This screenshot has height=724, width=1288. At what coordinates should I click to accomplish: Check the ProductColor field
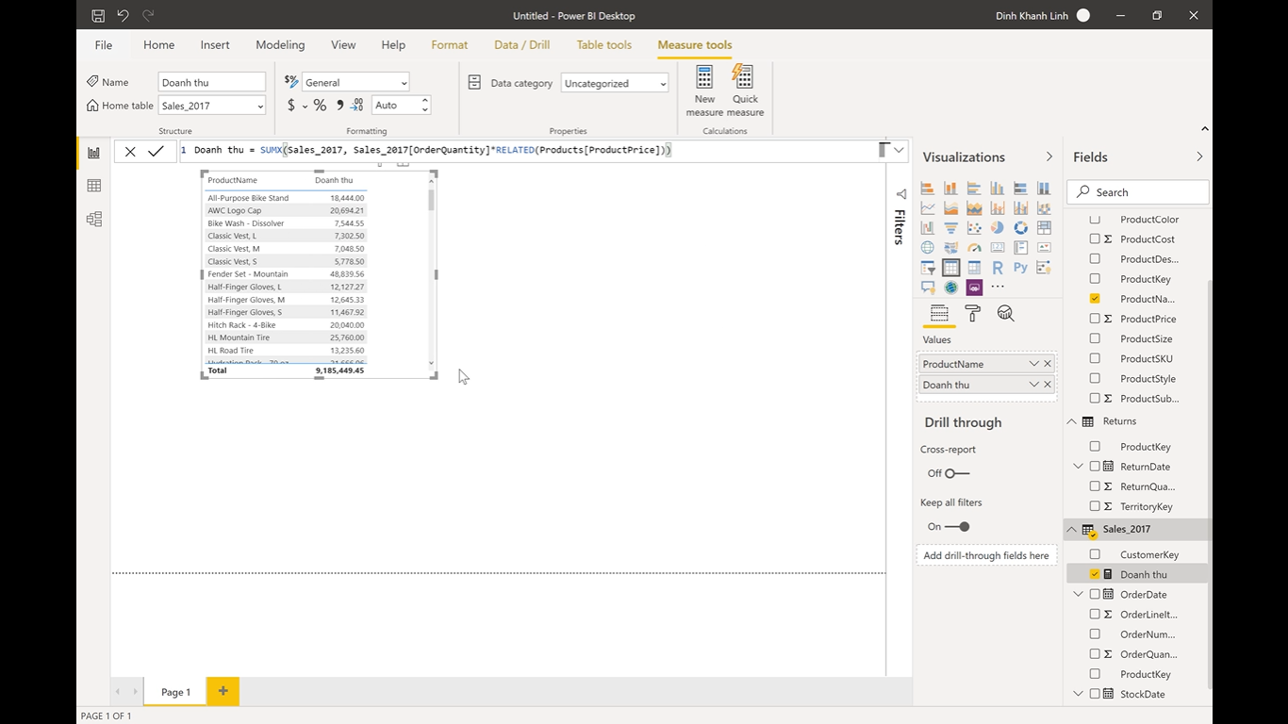1095,219
